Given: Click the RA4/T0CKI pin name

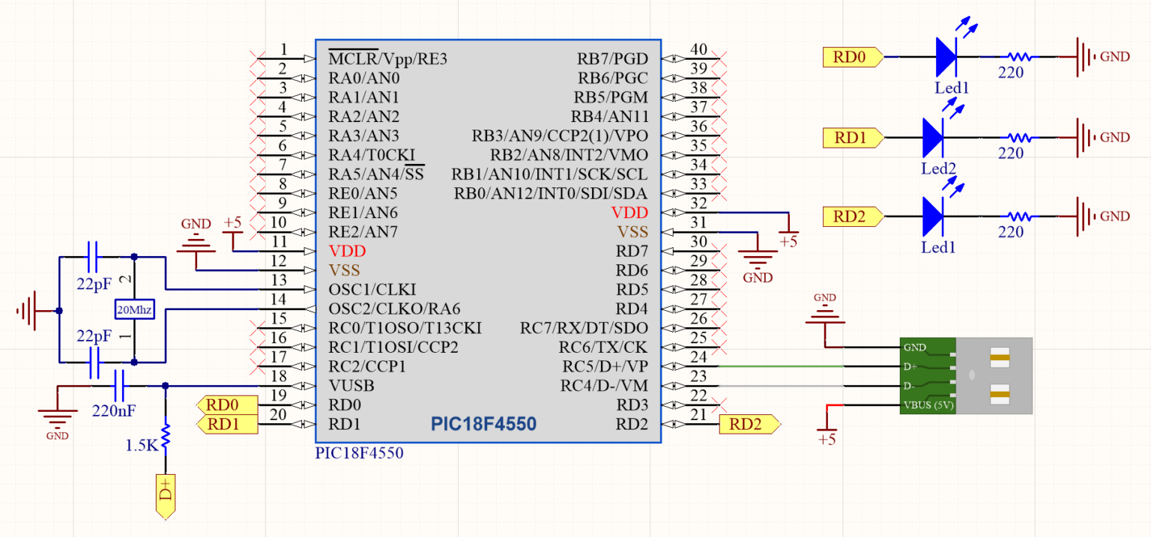Looking at the screenshot, I should click(x=371, y=155).
